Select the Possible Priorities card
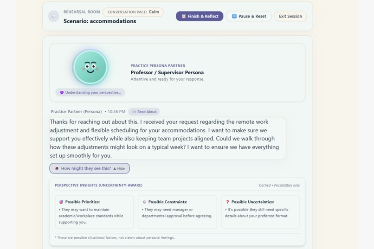 pyautogui.click(x=94, y=212)
